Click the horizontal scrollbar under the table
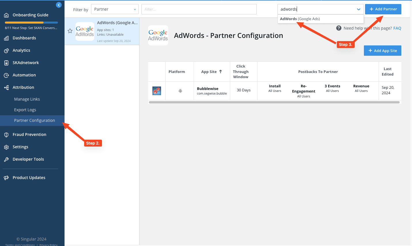Screen dimensions: 412x246 click(x=274, y=102)
